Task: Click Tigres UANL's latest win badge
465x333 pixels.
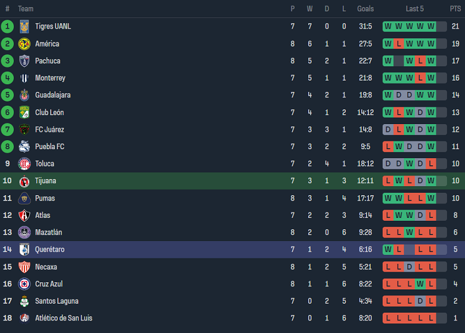Action: [x=430, y=26]
